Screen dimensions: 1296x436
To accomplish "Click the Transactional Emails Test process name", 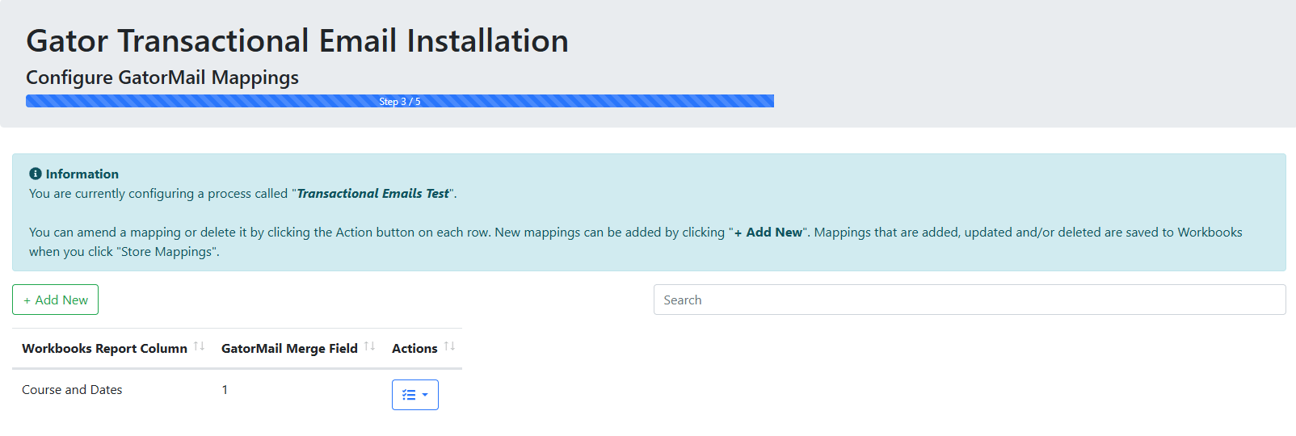I will (x=372, y=193).
